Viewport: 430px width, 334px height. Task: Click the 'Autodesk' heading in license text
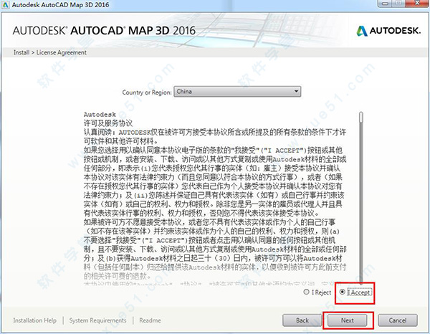click(x=100, y=115)
